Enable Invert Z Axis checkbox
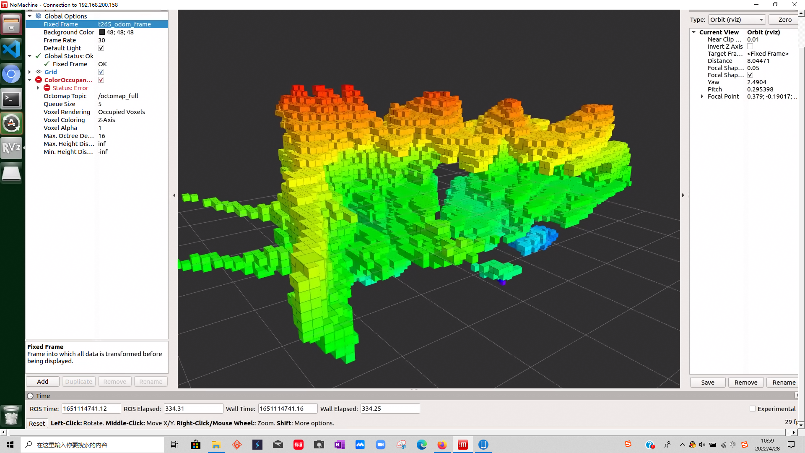This screenshot has height=453, width=805. [750, 47]
